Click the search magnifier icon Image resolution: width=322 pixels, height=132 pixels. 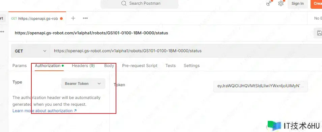124,3
